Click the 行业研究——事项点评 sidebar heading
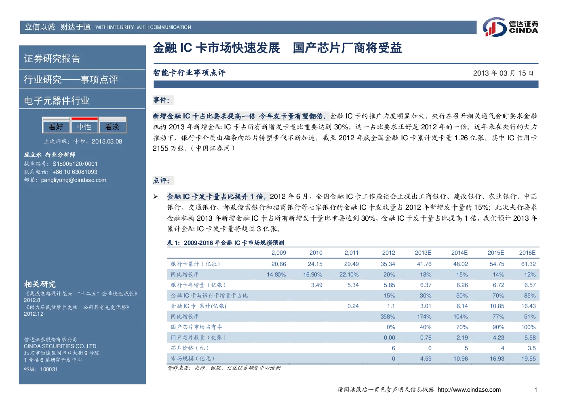 [x=71, y=80]
